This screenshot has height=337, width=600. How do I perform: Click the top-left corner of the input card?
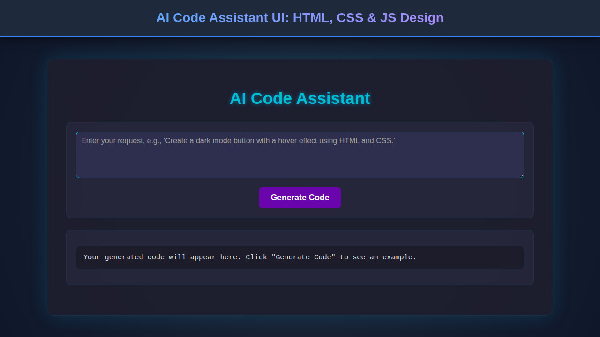click(x=70, y=125)
